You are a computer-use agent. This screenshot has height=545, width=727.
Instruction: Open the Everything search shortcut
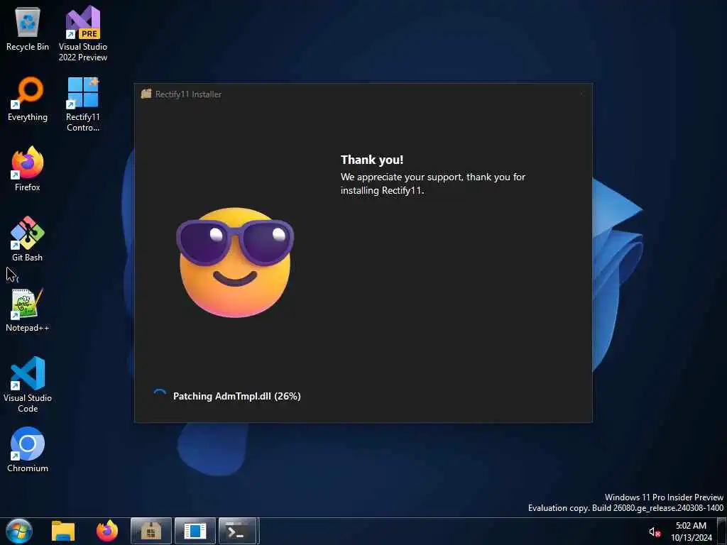(x=28, y=99)
